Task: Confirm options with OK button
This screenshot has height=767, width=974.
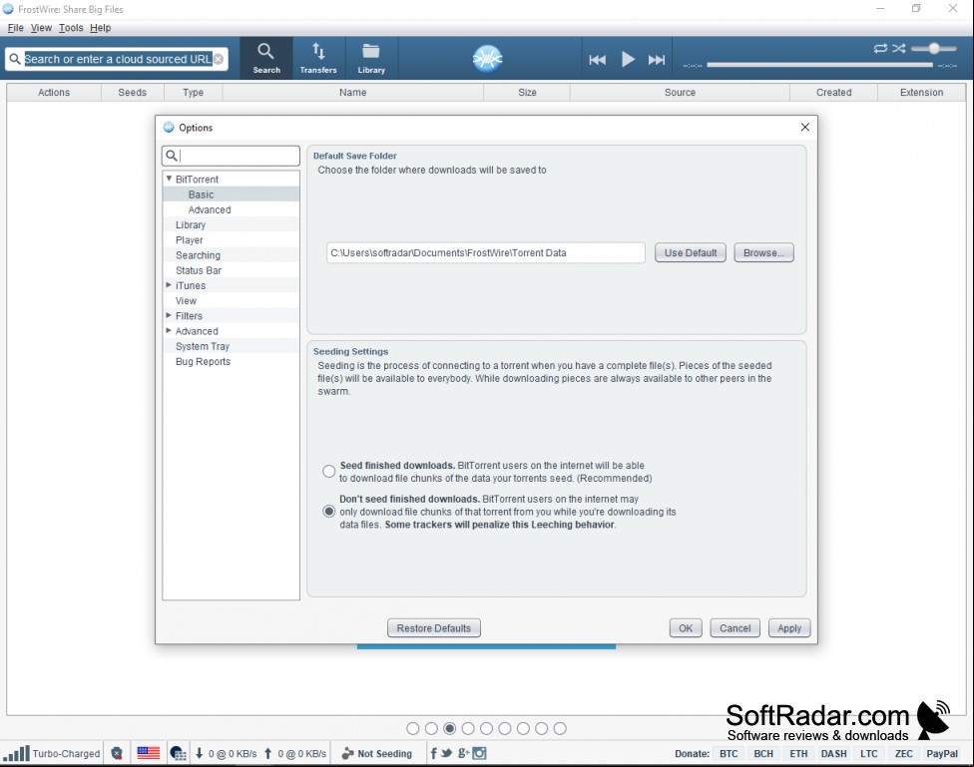Action: [686, 628]
